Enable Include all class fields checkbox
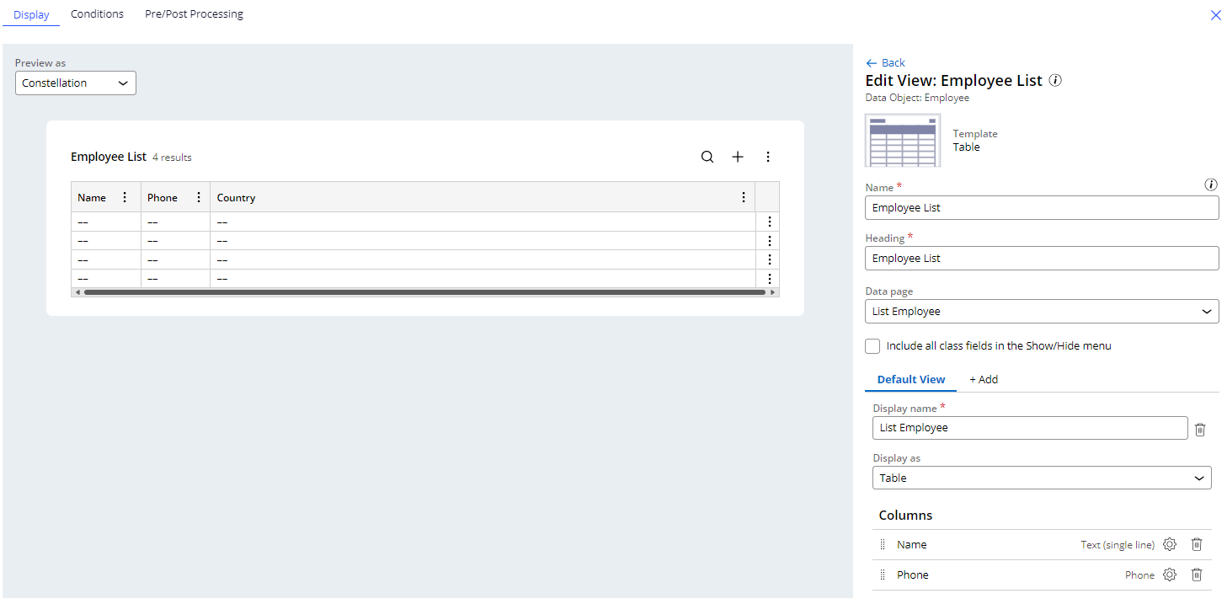The height and width of the screenshot is (604, 1227). click(x=872, y=345)
